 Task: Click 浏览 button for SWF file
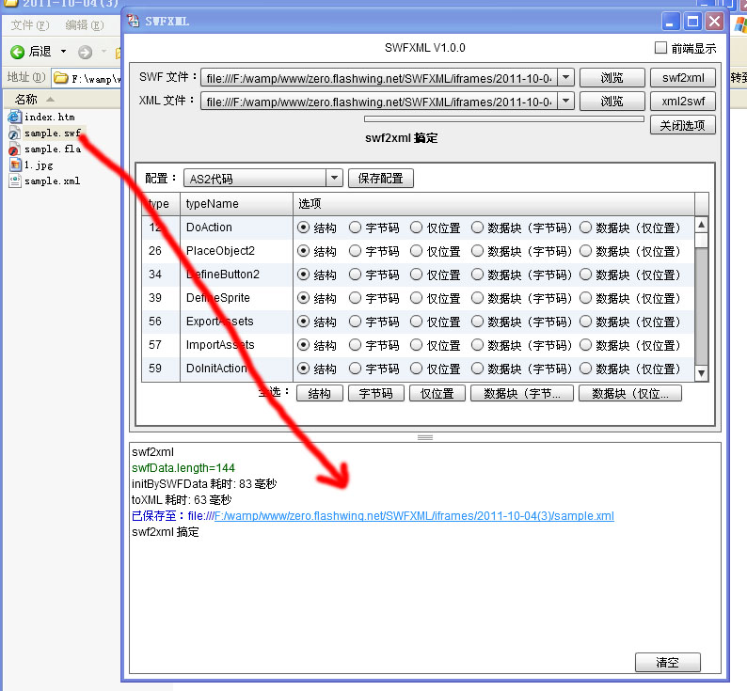click(612, 78)
